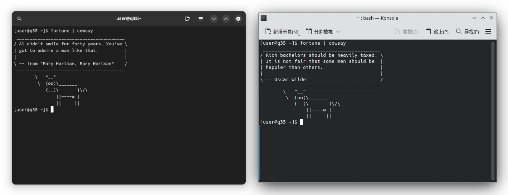
Task: Click "got to admire a man like that." line
Action: coord(58,51)
